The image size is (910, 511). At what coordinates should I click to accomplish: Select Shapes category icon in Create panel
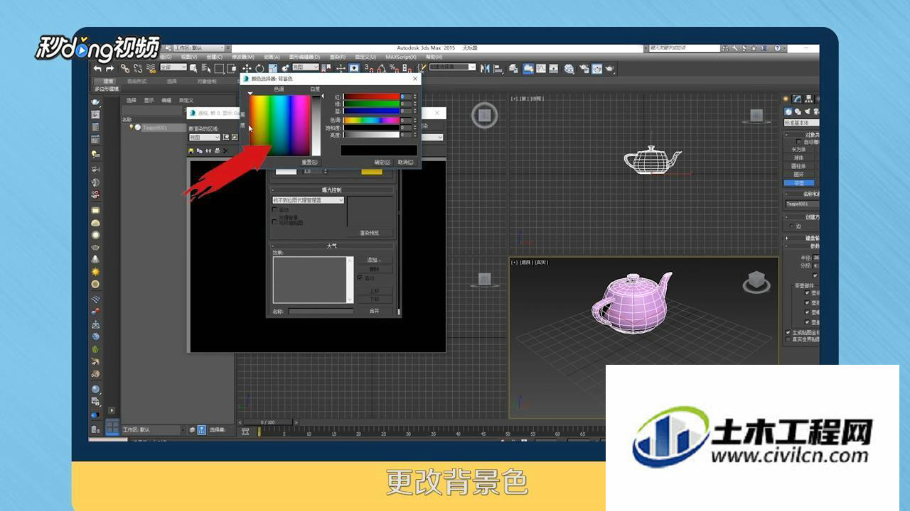798,111
